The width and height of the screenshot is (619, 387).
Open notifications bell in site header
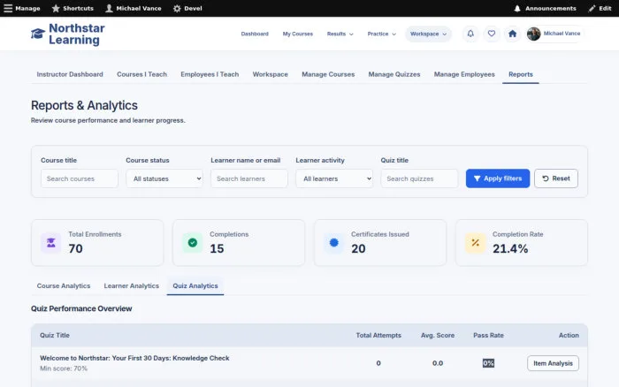pos(470,34)
